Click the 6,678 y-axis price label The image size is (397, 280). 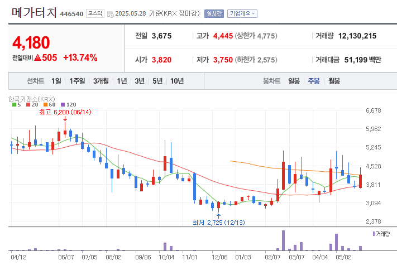373,110
